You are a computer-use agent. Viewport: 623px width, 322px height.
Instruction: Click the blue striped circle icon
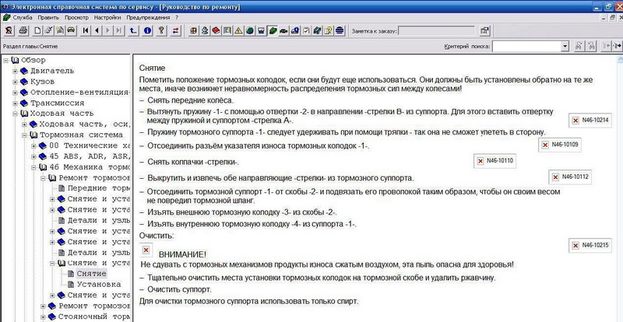point(340,30)
